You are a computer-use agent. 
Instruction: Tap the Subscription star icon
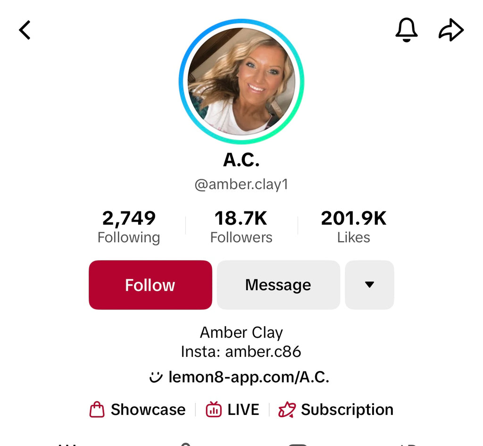[287, 409]
